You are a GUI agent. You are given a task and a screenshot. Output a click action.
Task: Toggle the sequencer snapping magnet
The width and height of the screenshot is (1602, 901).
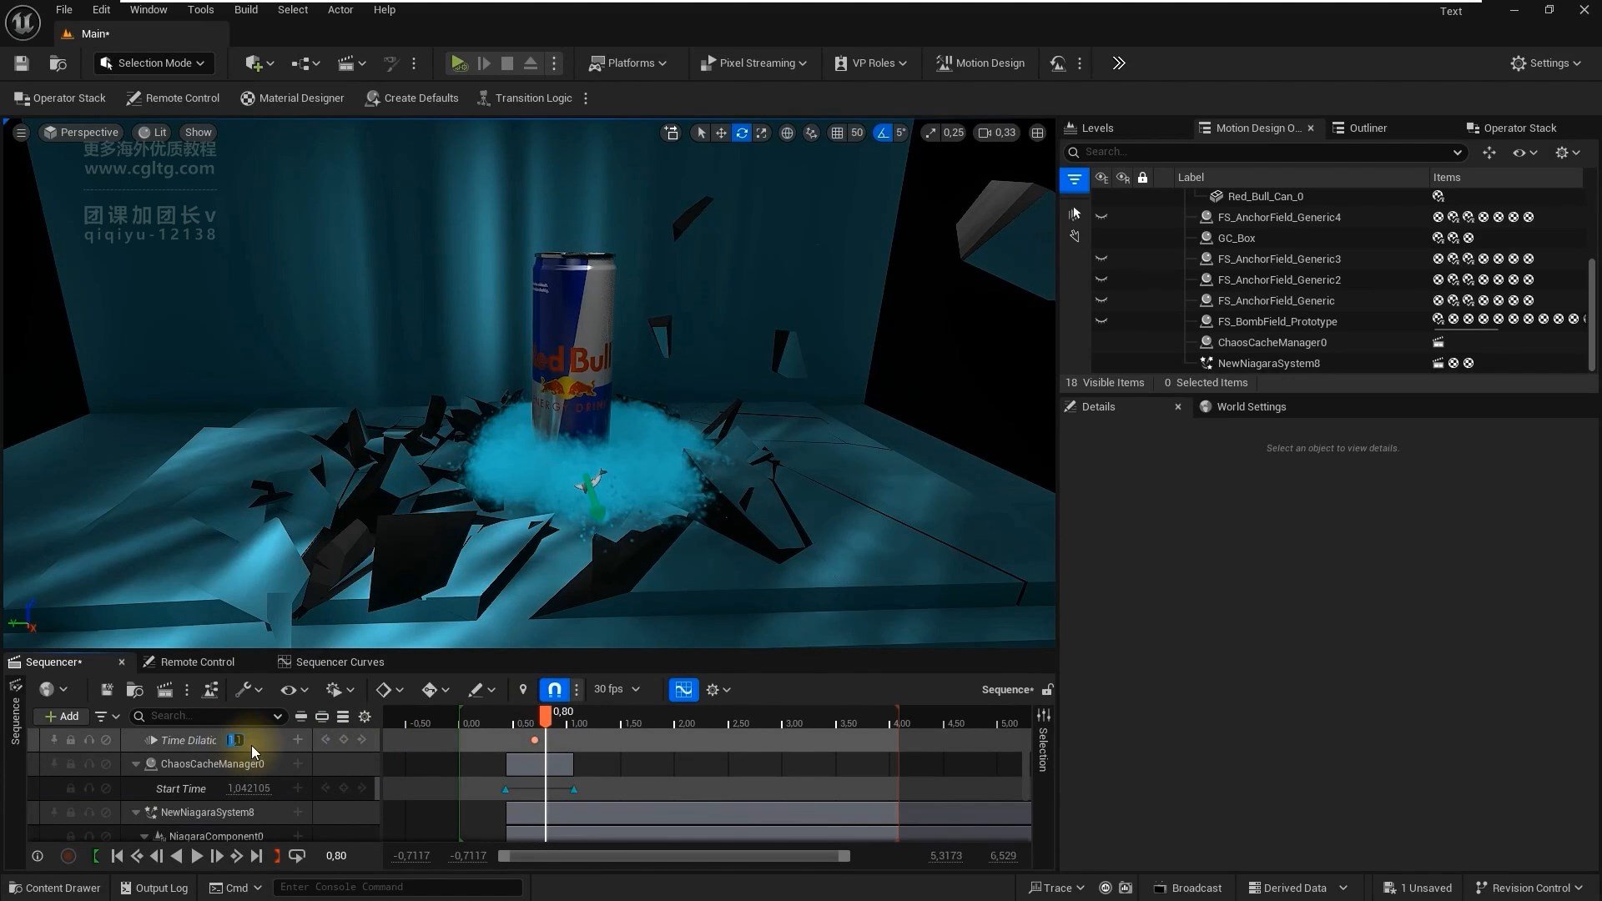point(554,690)
